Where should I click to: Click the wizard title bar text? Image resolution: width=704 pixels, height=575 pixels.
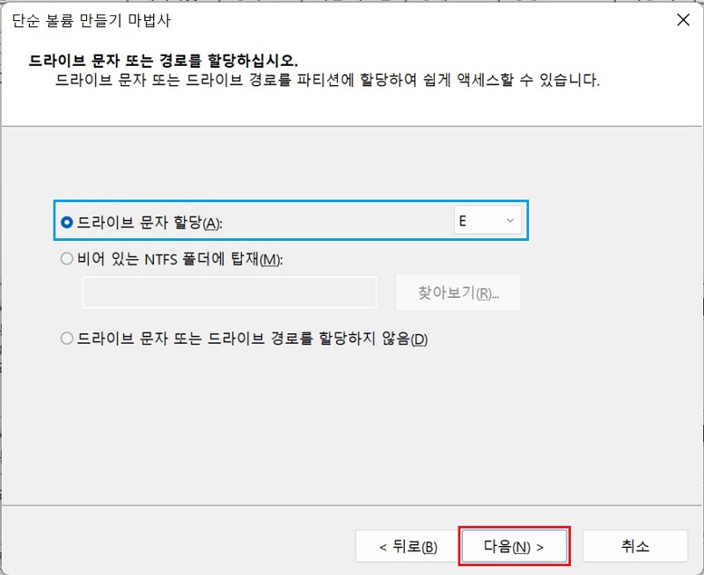click(x=87, y=19)
